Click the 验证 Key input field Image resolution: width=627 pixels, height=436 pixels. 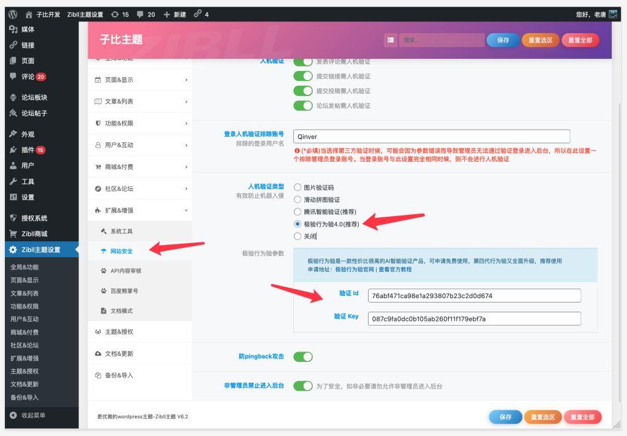click(x=475, y=319)
